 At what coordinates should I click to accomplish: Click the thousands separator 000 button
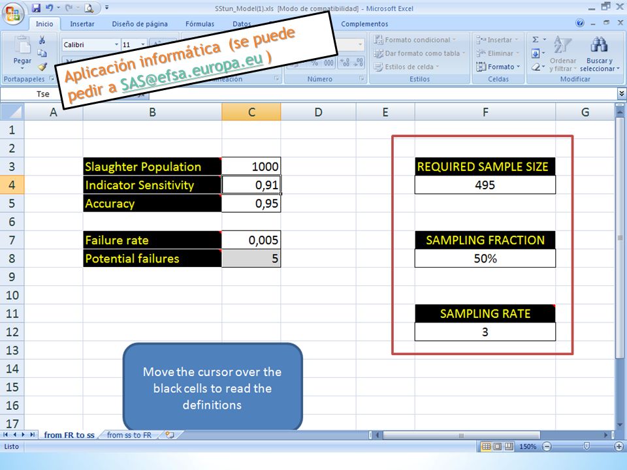[329, 63]
